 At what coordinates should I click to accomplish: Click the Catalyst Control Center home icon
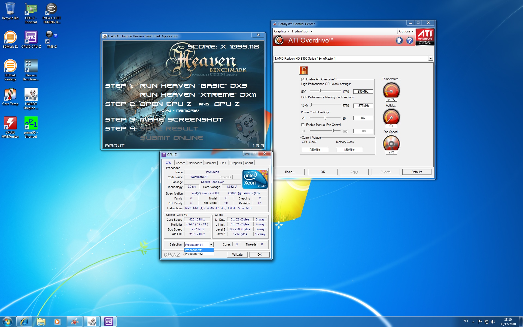[x=399, y=41]
